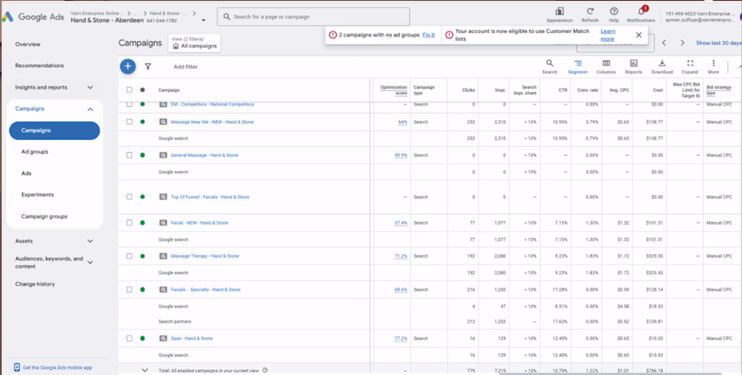
Task: Open Campaign groups in sidebar
Action: [45, 217]
